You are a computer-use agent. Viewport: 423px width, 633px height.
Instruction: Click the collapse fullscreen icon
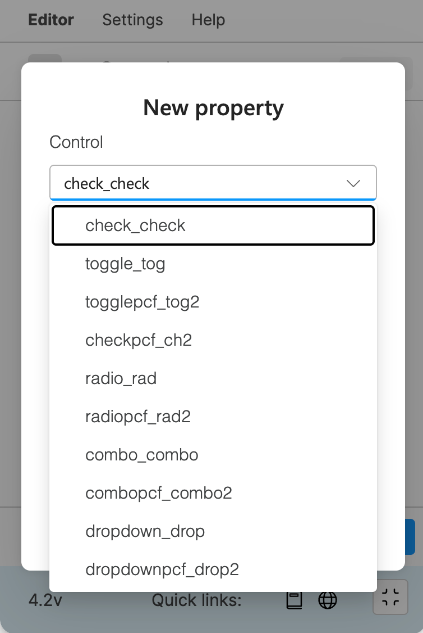[x=390, y=597]
